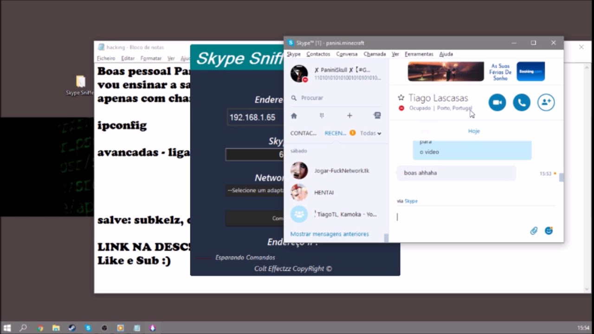Screen dimensions: 594x334
Task: Switch to the CONTACTOS tab
Action: point(303,133)
